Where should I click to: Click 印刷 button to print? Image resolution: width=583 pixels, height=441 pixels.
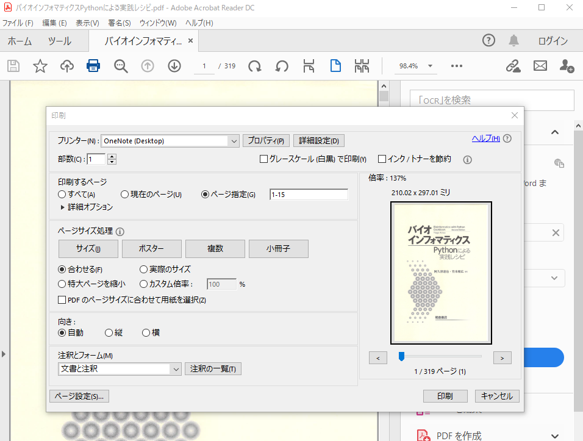(x=445, y=396)
